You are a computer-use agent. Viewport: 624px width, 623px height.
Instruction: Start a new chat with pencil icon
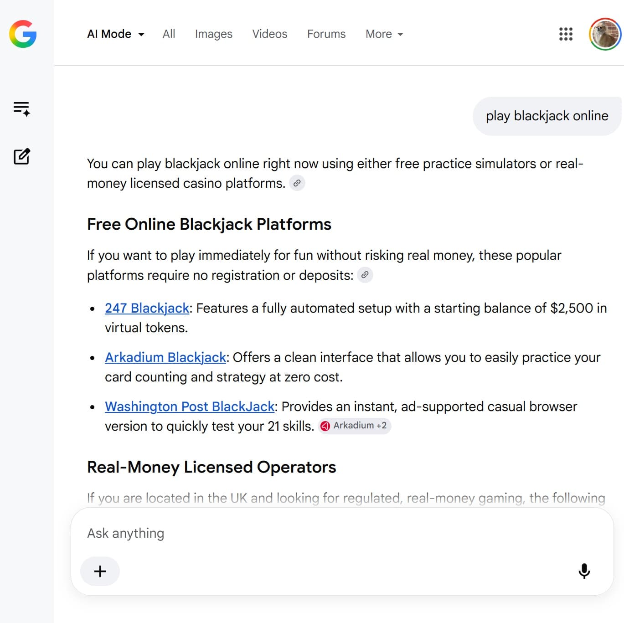pos(21,156)
